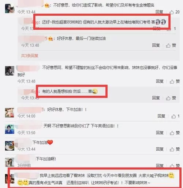Open avatar next to 下午加油 heart comment
The height and width of the screenshot is (188, 183).
[10, 146]
